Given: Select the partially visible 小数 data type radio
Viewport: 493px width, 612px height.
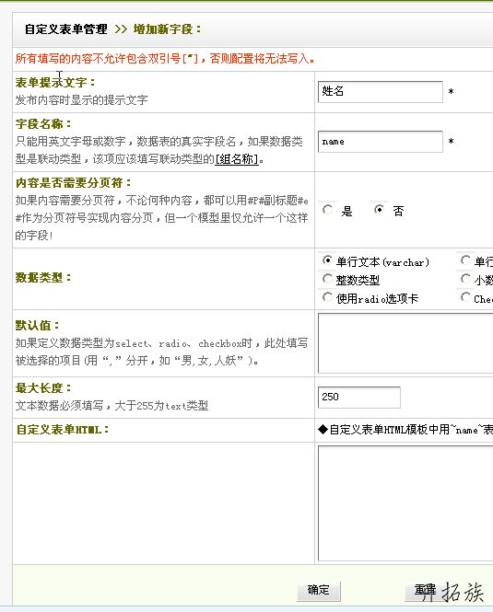Looking at the screenshot, I should [465, 279].
